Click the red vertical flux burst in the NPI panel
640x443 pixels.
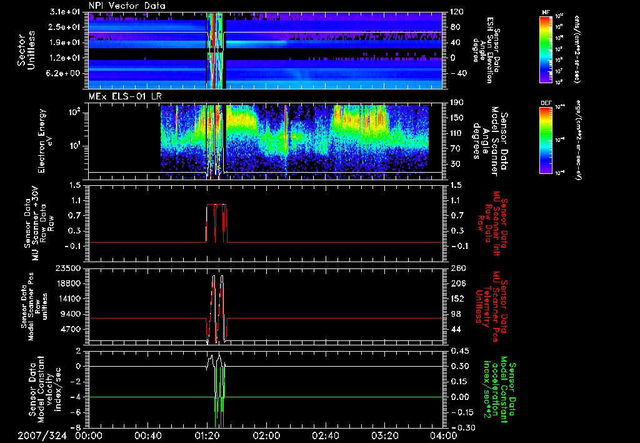point(214,50)
